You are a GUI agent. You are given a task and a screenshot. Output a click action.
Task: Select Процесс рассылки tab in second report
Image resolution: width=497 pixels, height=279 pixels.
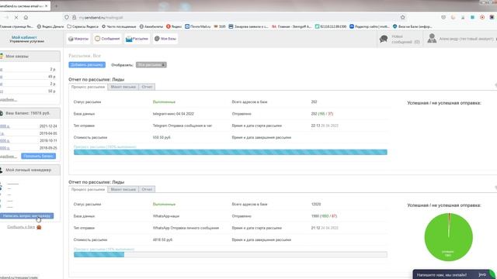point(88,189)
